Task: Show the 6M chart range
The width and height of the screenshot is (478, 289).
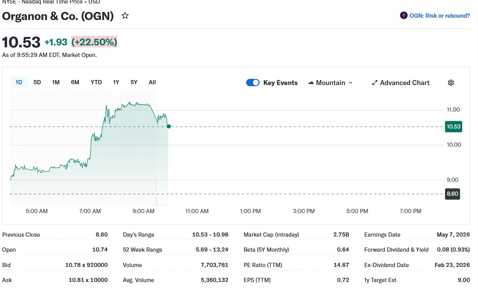Action: click(x=75, y=82)
